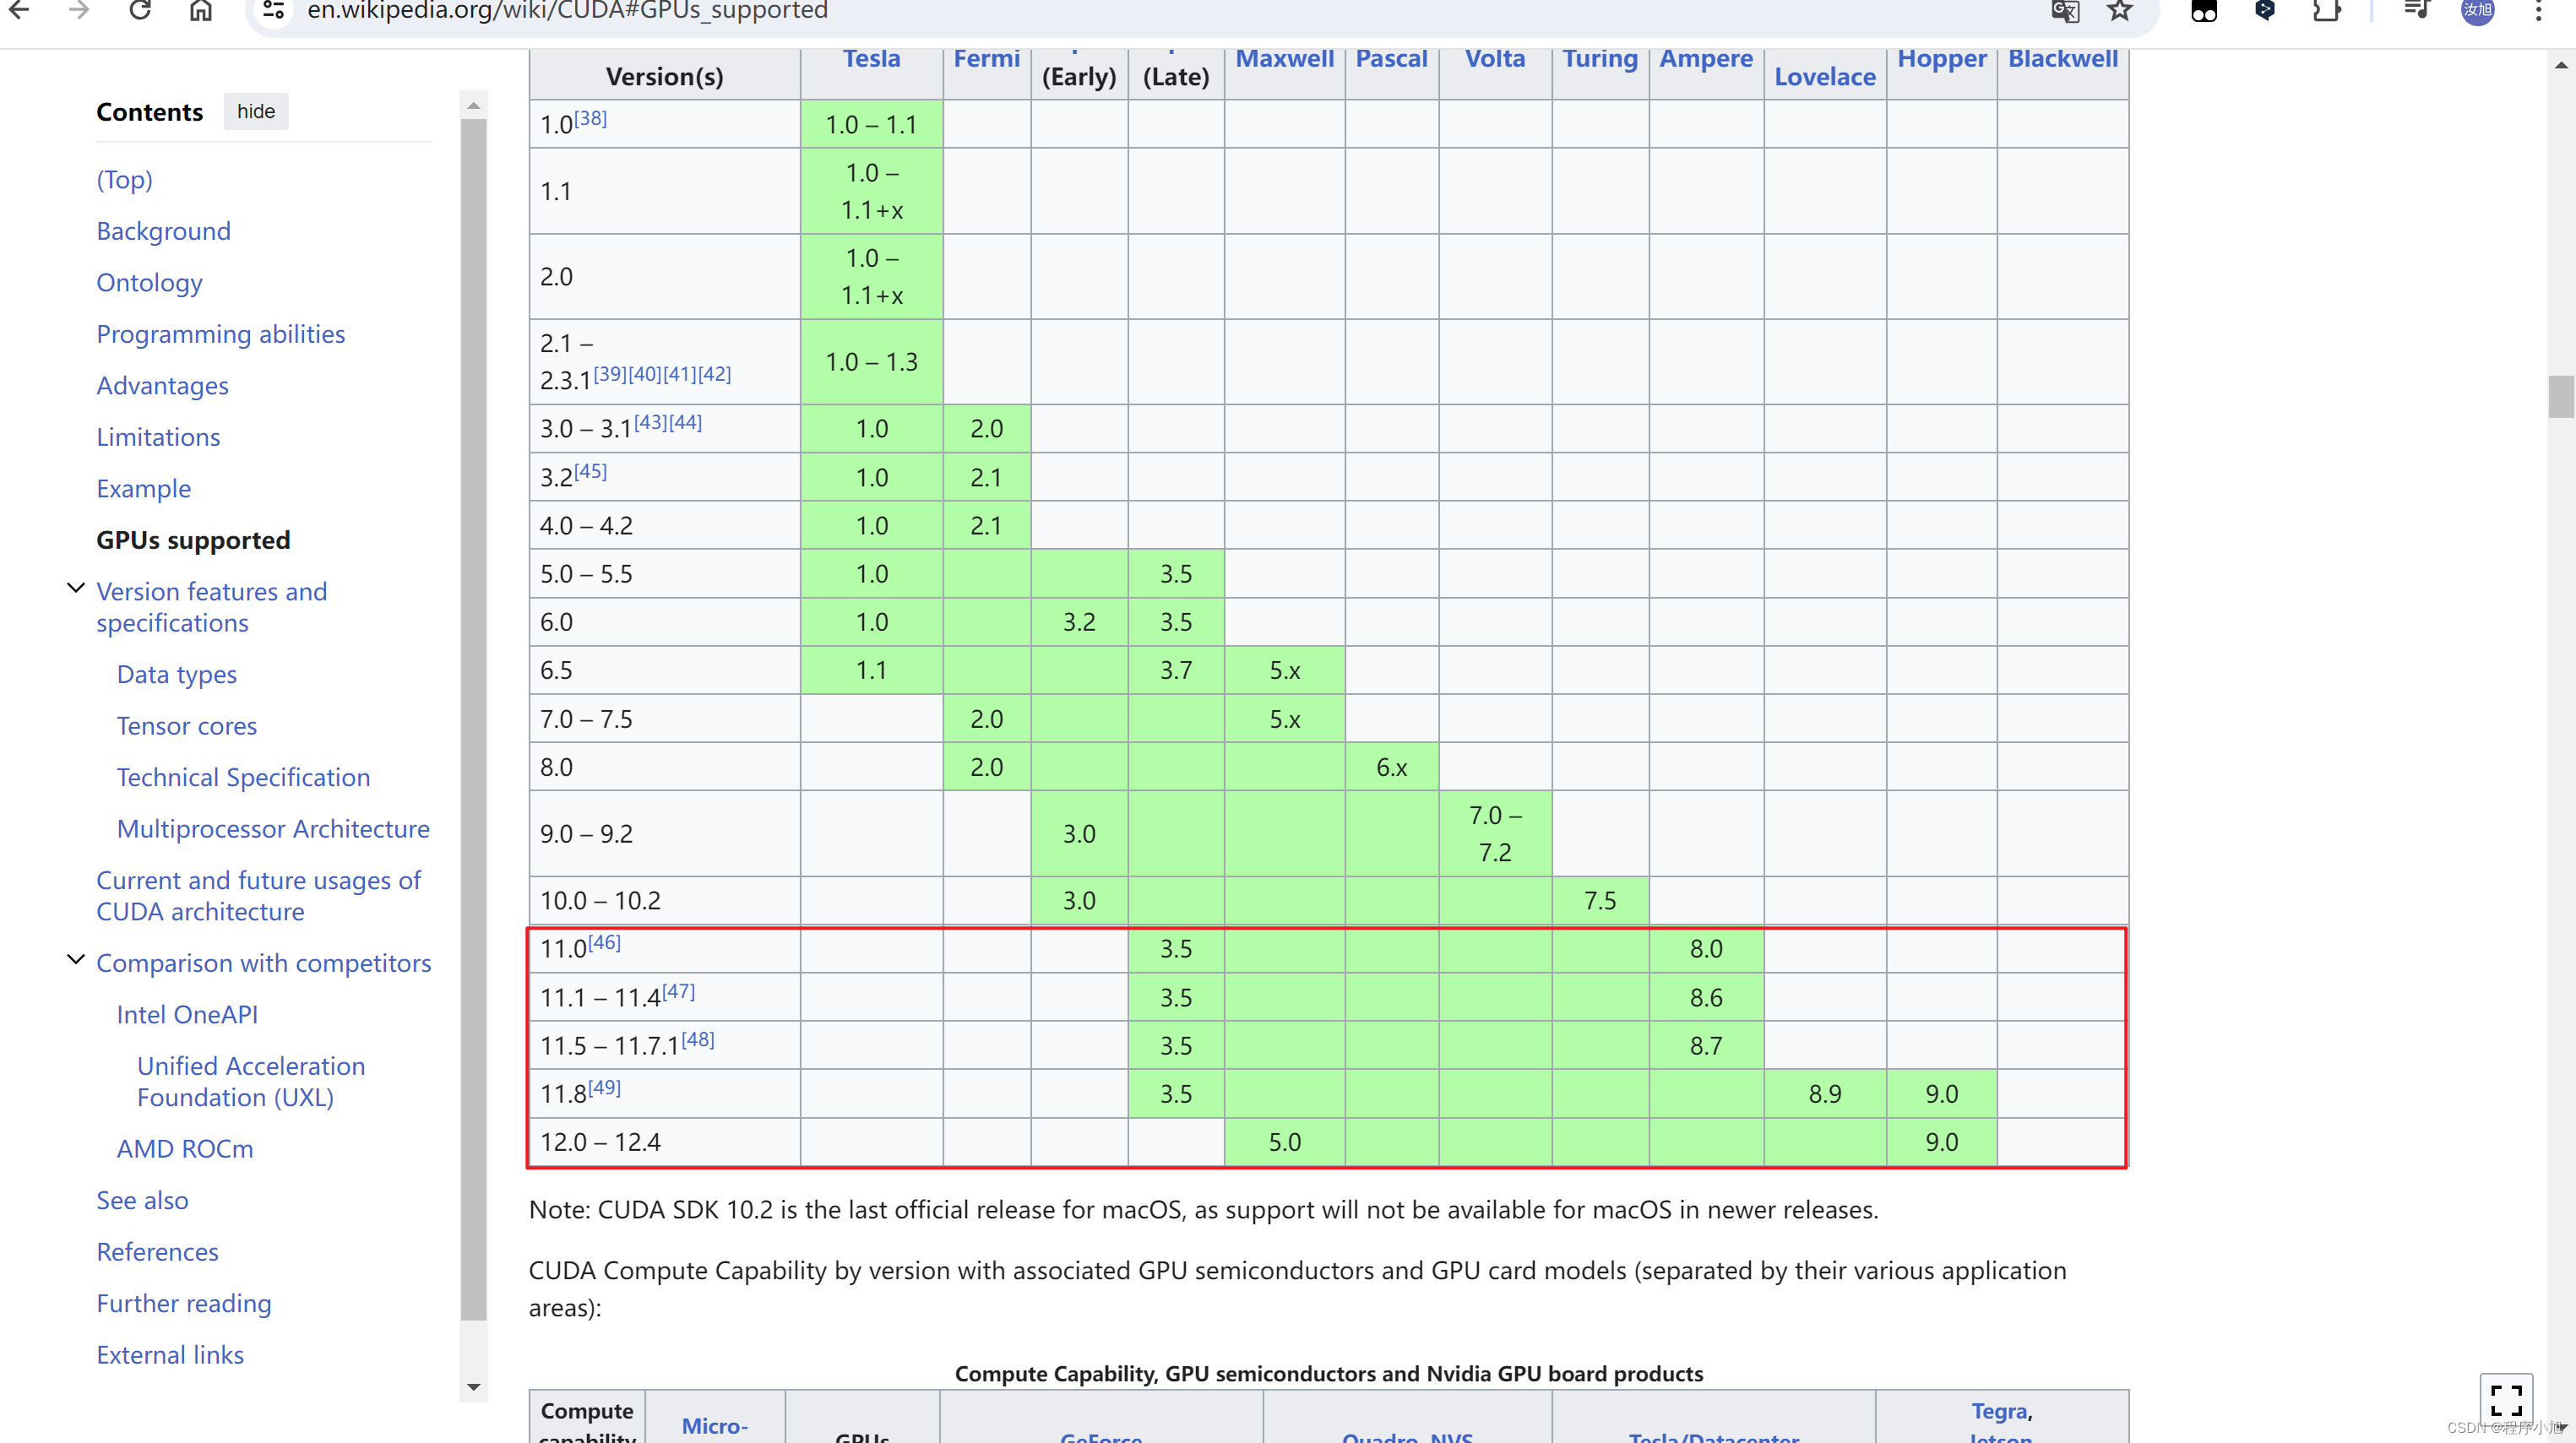Select Programming abilities in contents
This screenshot has height=1443, width=2576.
(x=220, y=334)
